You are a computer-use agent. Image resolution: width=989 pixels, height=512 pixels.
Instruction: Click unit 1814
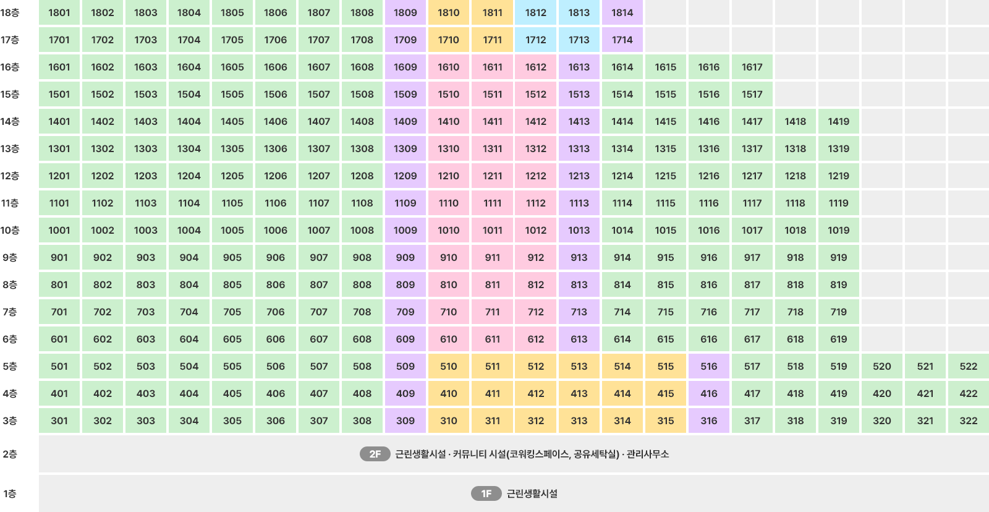622,12
